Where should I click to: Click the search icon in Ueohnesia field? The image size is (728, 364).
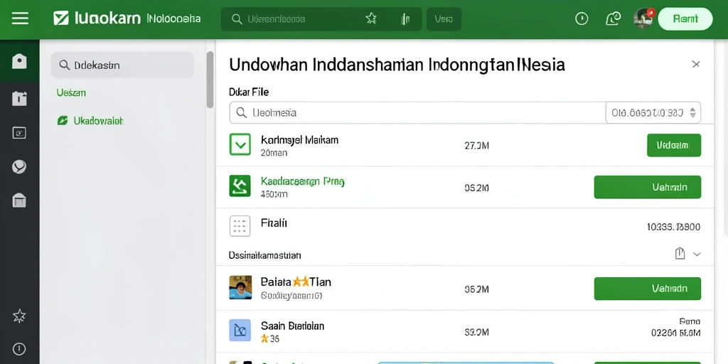(x=242, y=112)
